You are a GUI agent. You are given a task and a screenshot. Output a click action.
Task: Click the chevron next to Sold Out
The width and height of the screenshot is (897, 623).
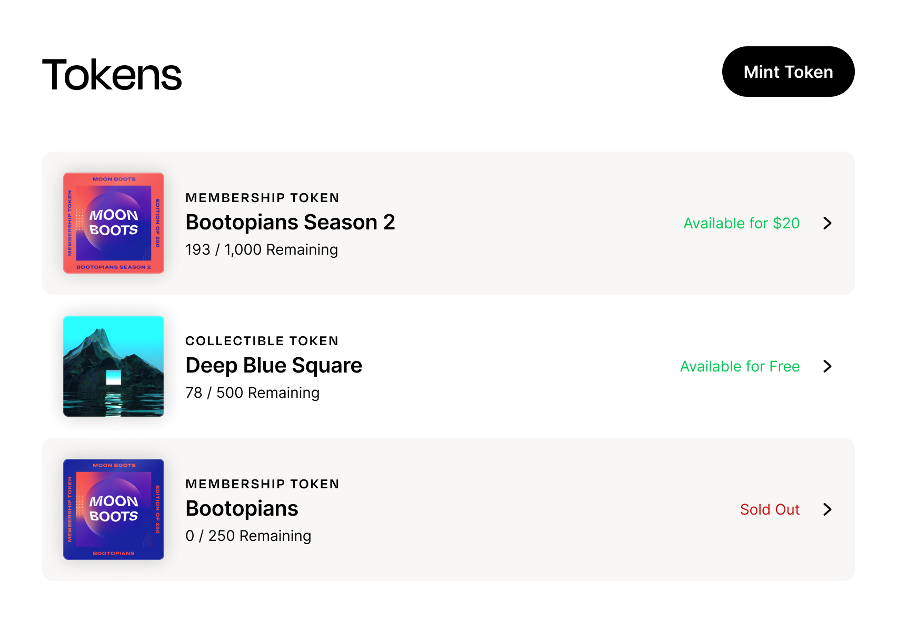(x=828, y=509)
